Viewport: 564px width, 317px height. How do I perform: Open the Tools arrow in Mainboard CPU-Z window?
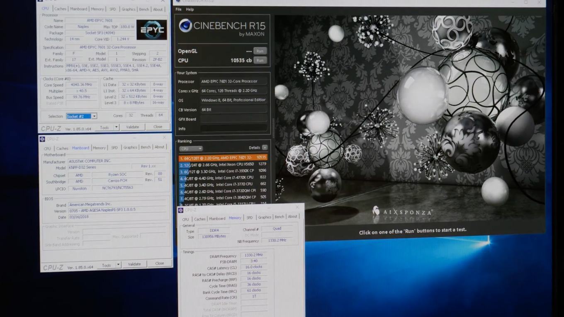118,265
